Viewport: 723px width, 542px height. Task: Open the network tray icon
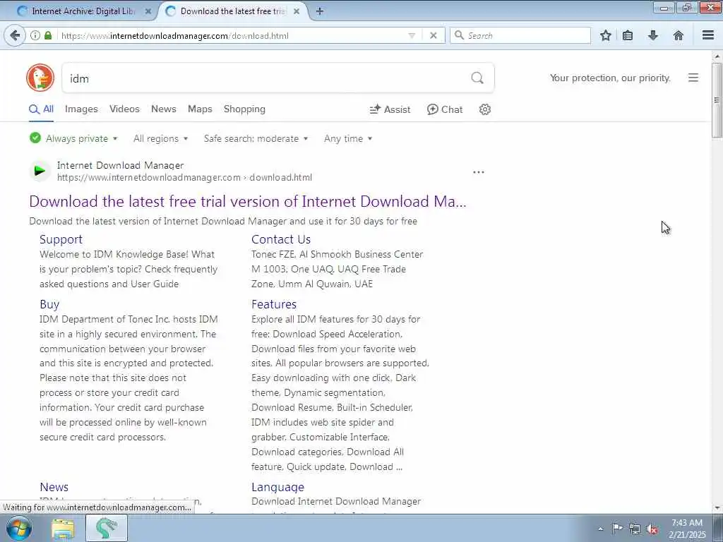click(x=635, y=529)
